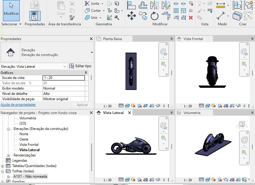
Task: Click the ViewCube in Volumetria view
Action: [x=242, y=124]
